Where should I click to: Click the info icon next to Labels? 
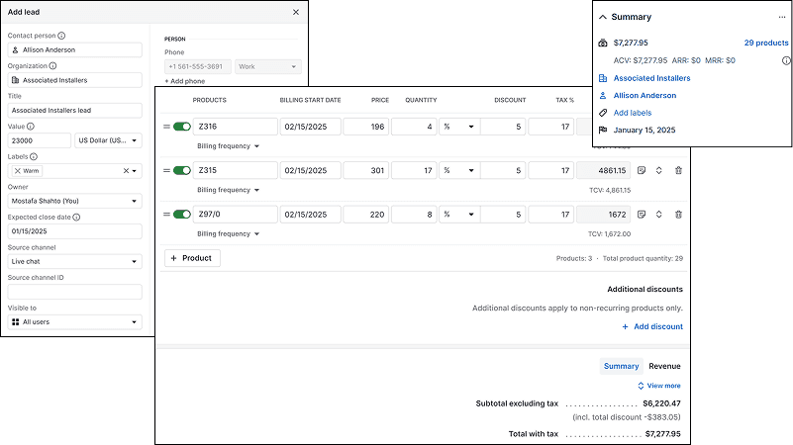point(34,156)
